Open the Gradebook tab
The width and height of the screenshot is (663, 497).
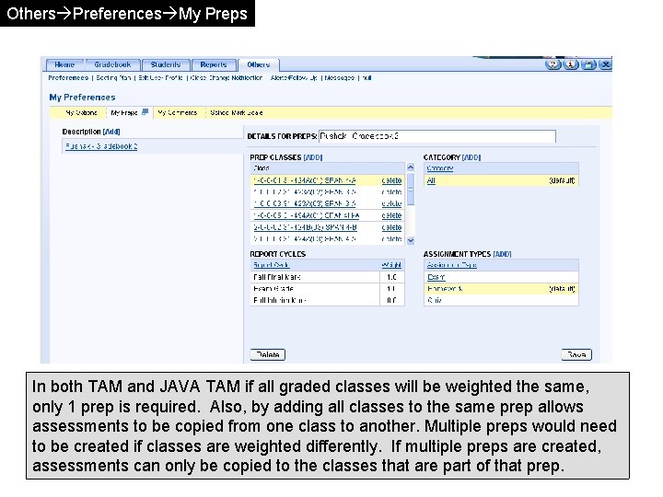[x=112, y=64]
